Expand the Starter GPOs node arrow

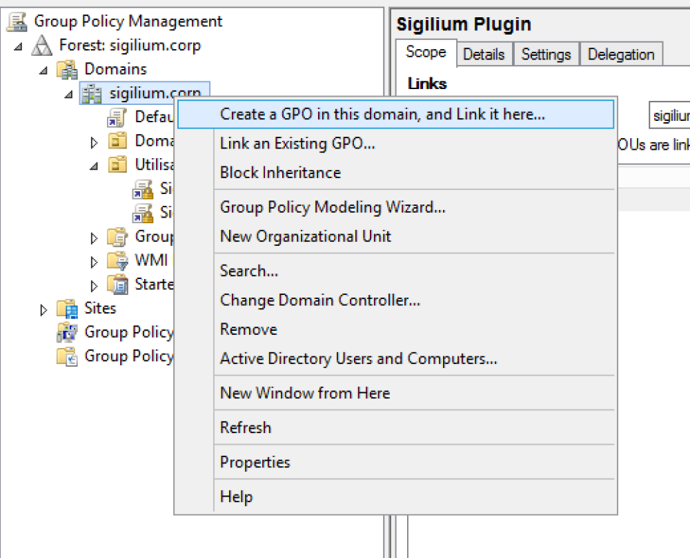pos(94,286)
